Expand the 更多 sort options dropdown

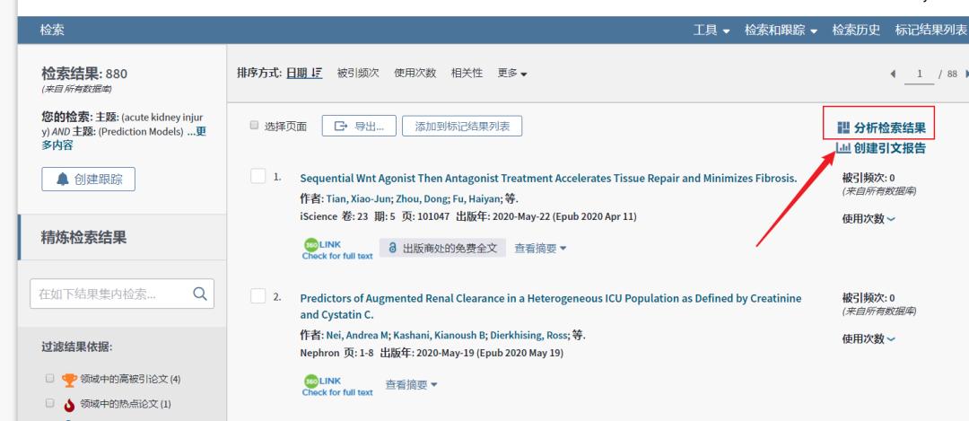click(x=512, y=73)
